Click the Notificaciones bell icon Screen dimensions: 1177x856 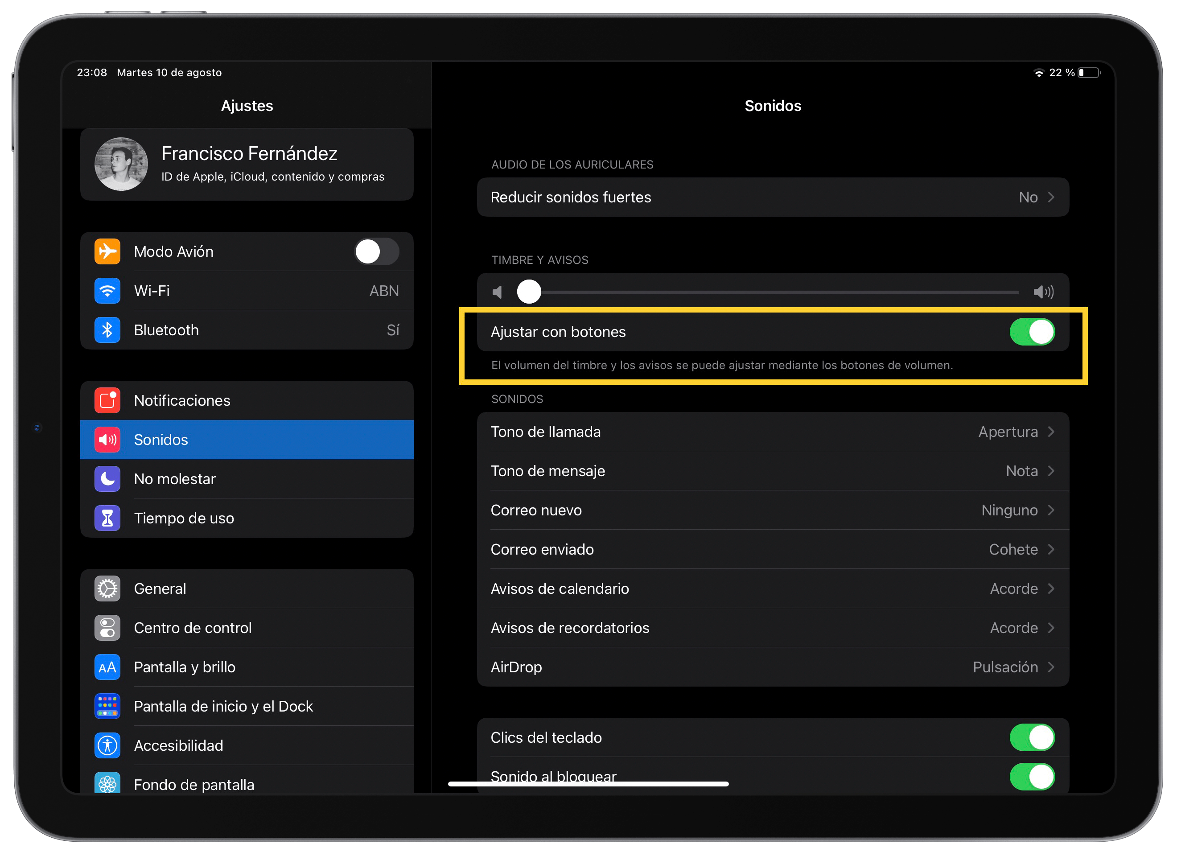click(107, 400)
